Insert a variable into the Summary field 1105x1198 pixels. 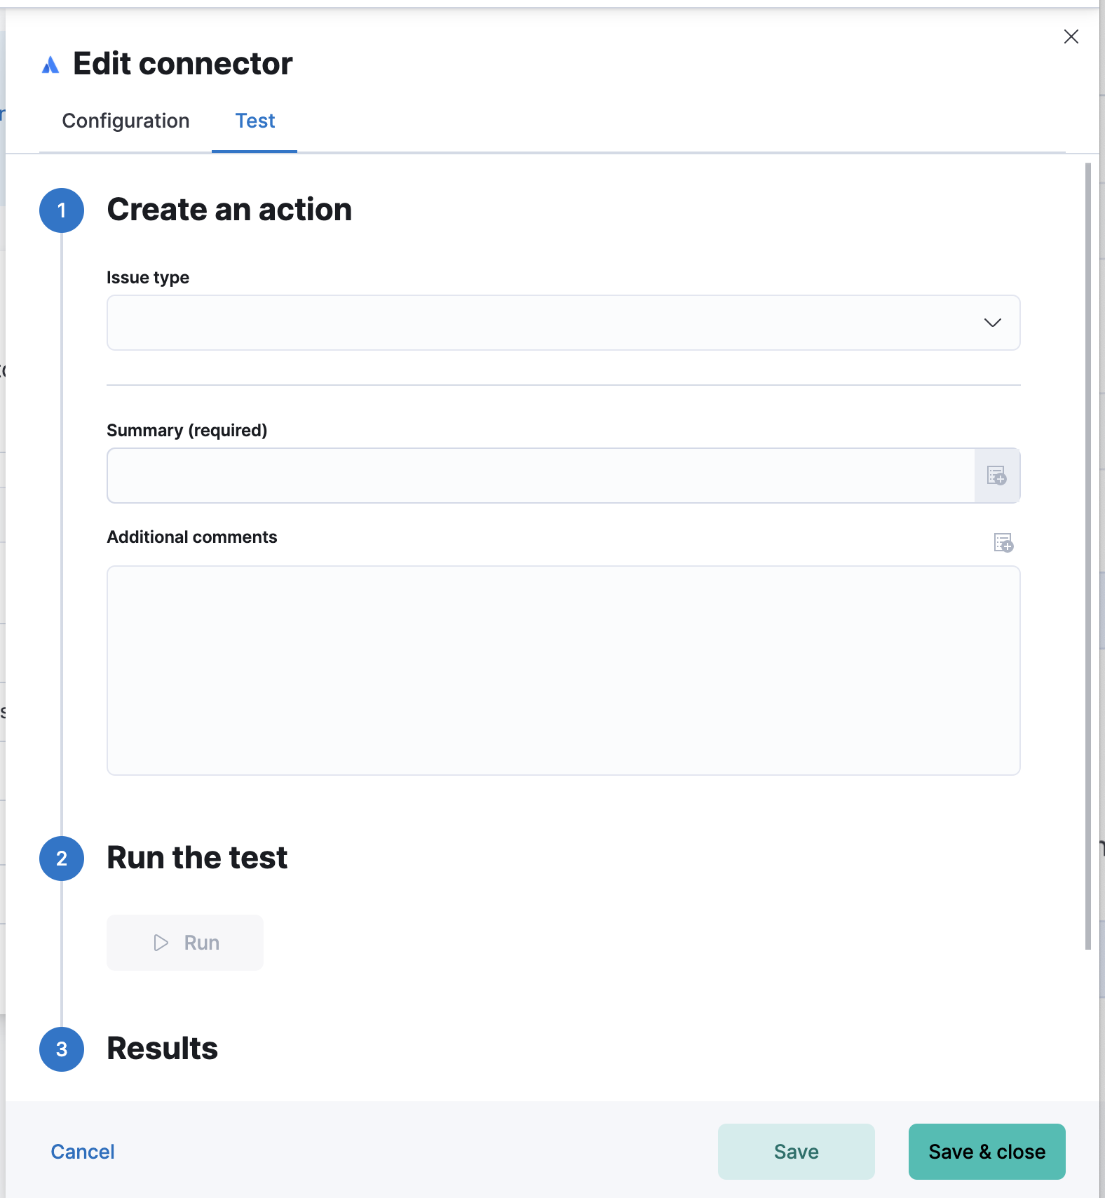point(997,476)
